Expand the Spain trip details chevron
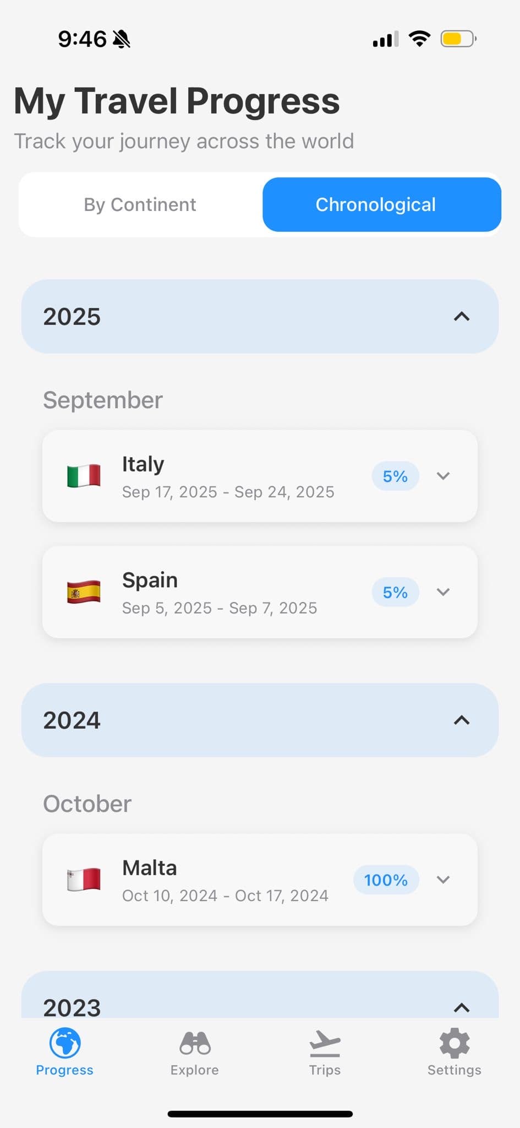The image size is (520, 1128). pos(444,592)
